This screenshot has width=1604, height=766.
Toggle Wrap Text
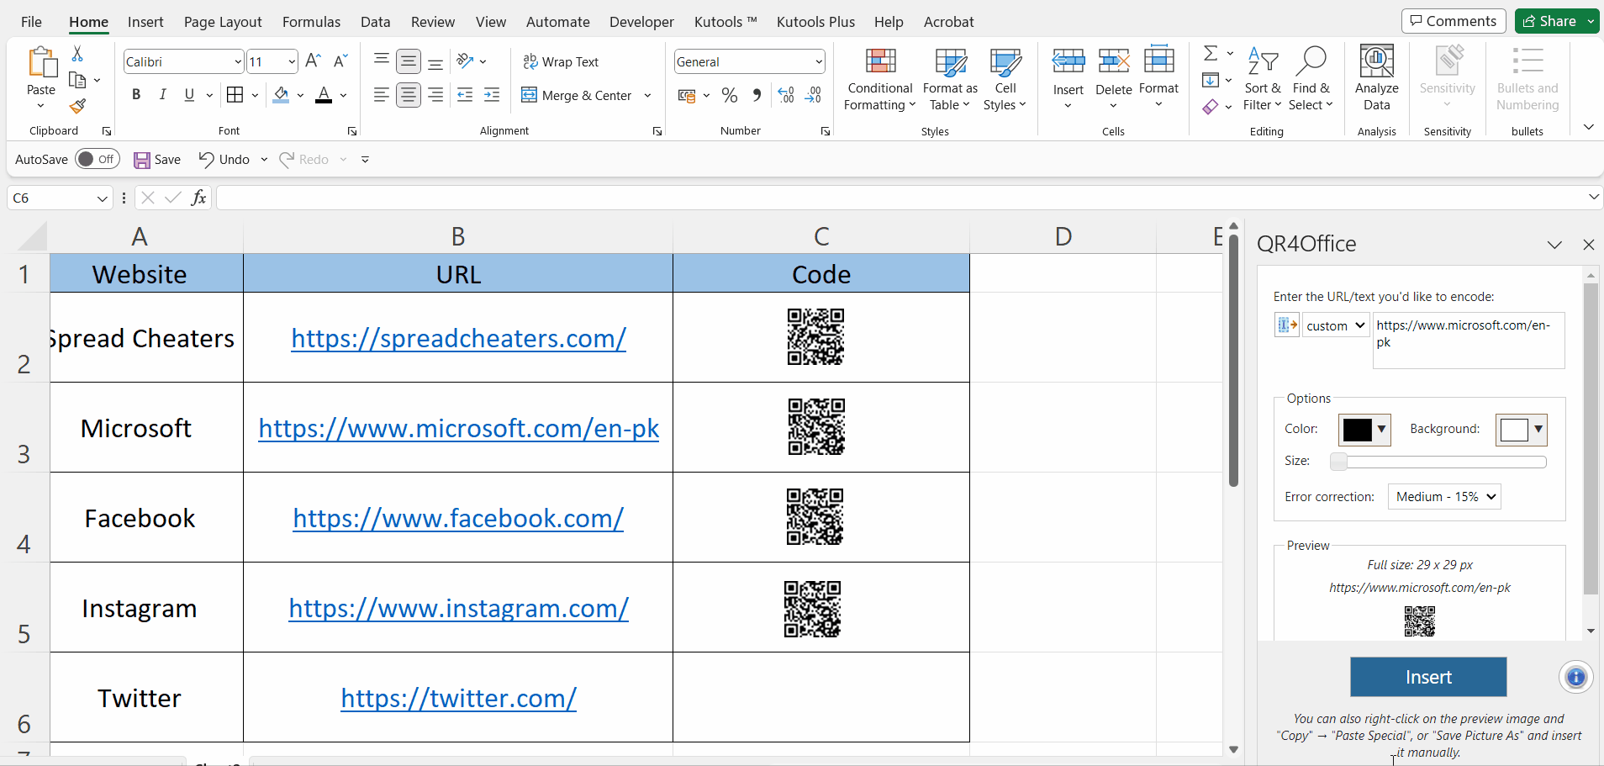[561, 61]
